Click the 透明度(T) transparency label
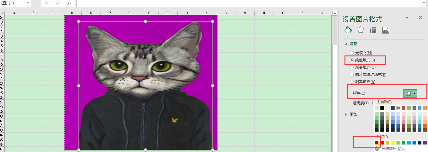The width and height of the screenshot is (428, 152). (361, 103)
